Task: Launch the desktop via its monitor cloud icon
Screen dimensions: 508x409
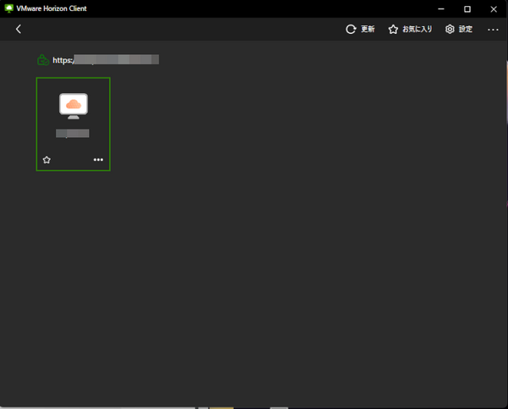Action: [x=74, y=105]
